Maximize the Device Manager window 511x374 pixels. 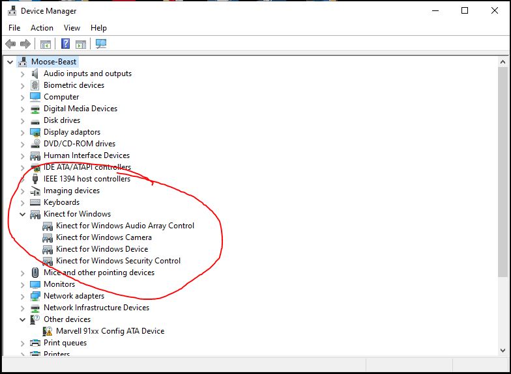pyautogui.click(x=465, y=10)
